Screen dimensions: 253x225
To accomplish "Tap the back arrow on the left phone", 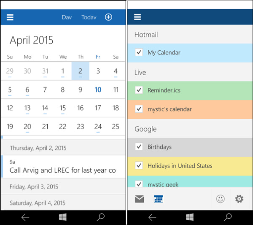I will pyautogui.click(x=25, y=217).
